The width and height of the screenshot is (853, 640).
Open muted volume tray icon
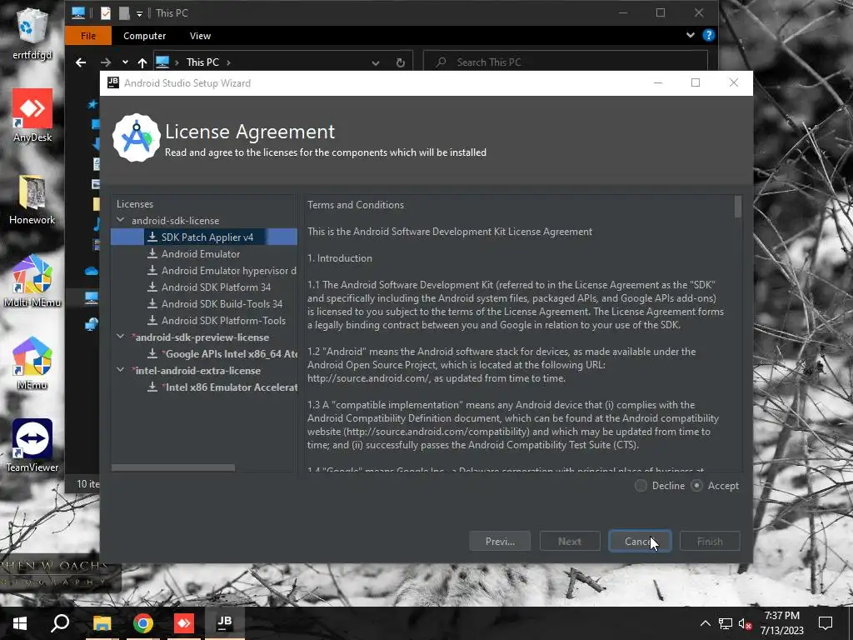click(745, 623)
